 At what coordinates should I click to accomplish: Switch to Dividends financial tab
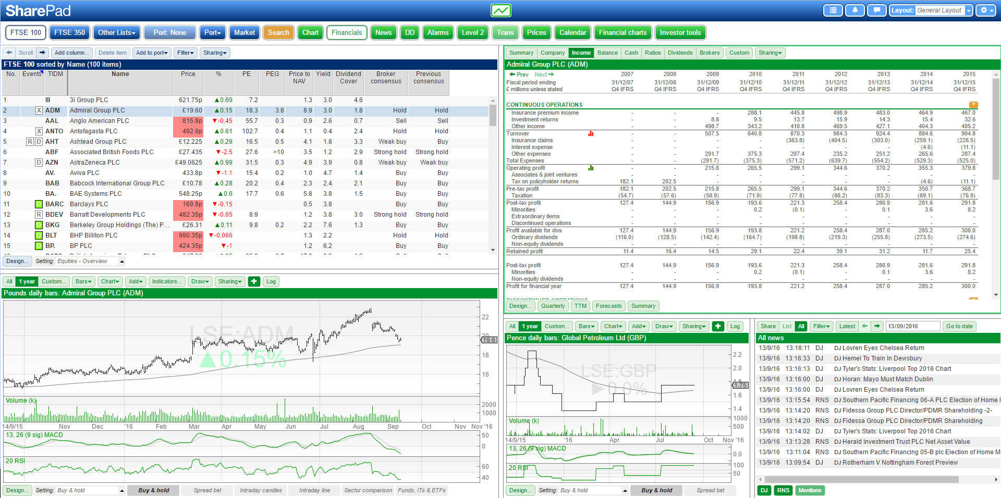point(680,53)
